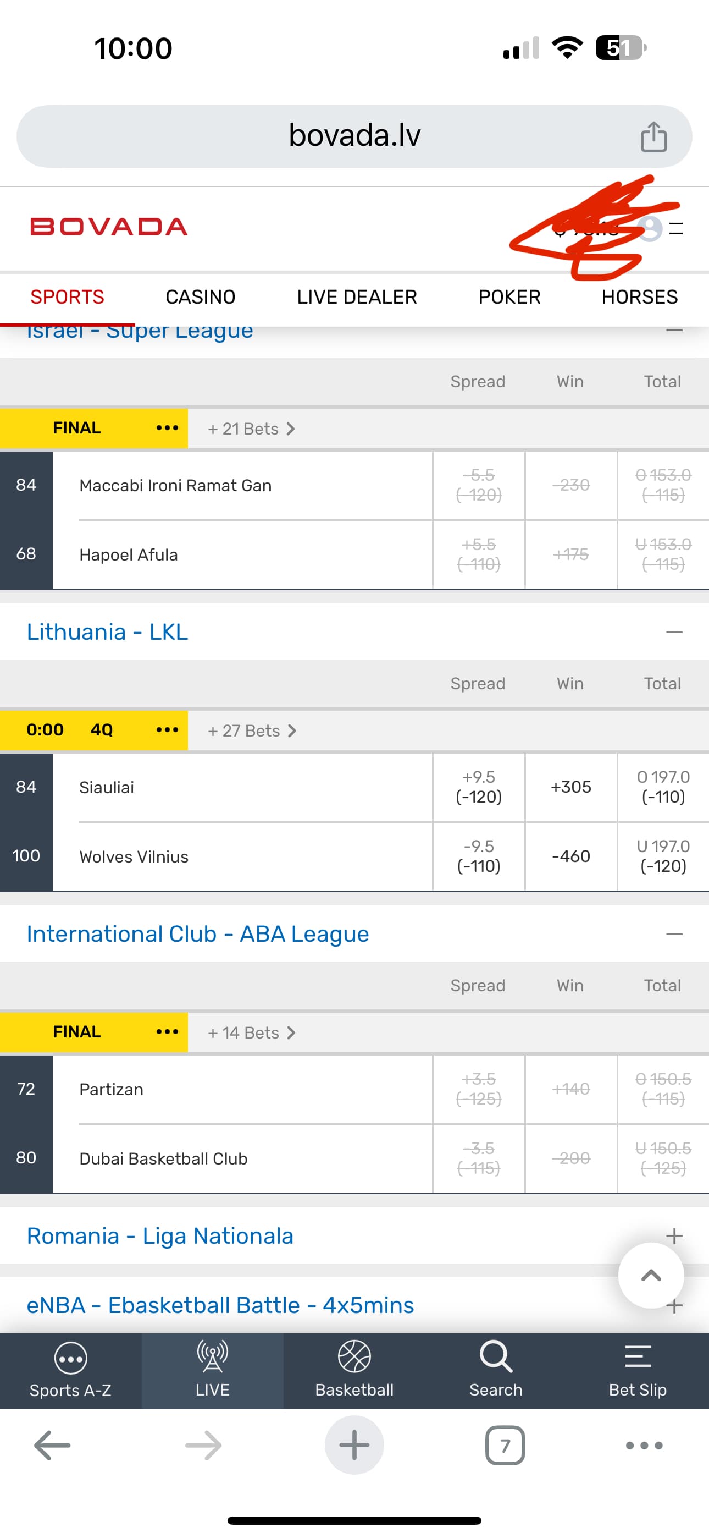Pick Over 197.0 total for Siauliai game
This screenshot has width=709, height=1538.
(663, 787)
